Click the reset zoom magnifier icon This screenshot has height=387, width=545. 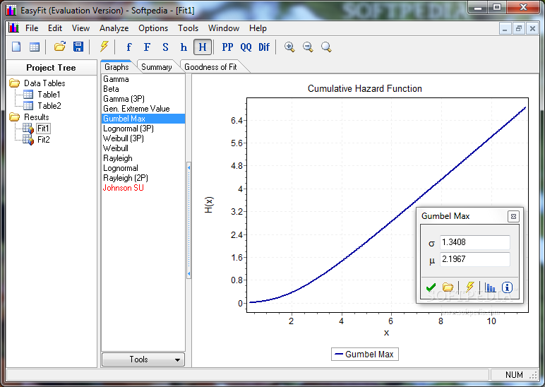pos(326,47)
